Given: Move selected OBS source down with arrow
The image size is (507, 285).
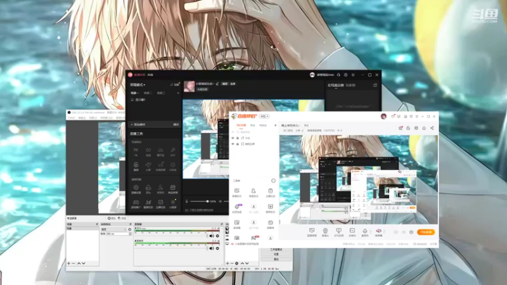Looking at the screenshot, I should tap(247, 263).
